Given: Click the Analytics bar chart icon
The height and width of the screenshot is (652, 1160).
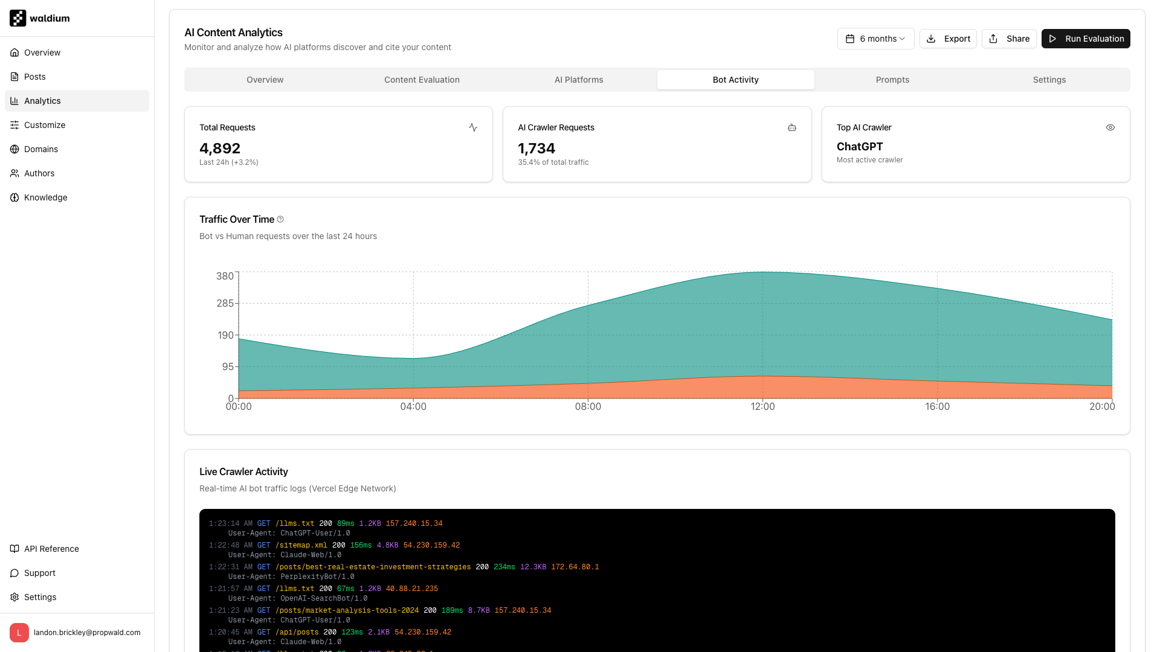Looking at the screenshot, I should (14, 101).
